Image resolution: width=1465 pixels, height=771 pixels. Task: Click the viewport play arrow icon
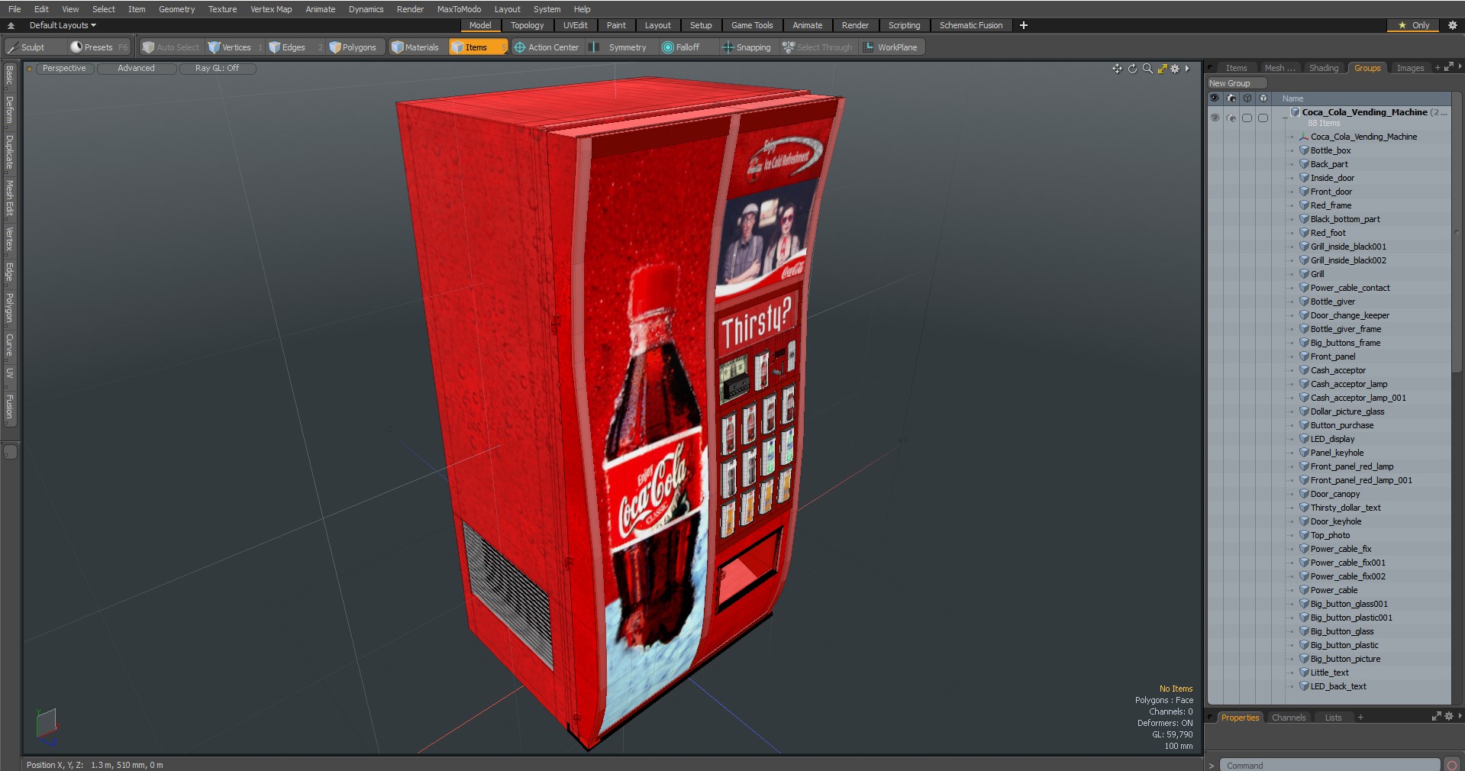(x=1187, y=69)
